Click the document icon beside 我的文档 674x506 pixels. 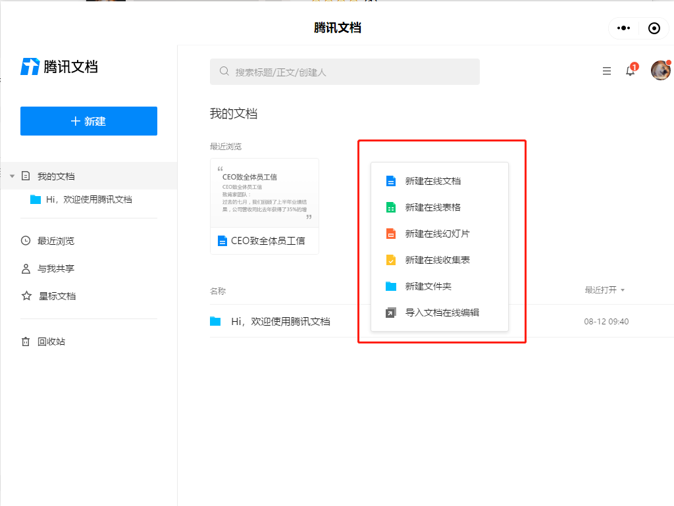26,176
